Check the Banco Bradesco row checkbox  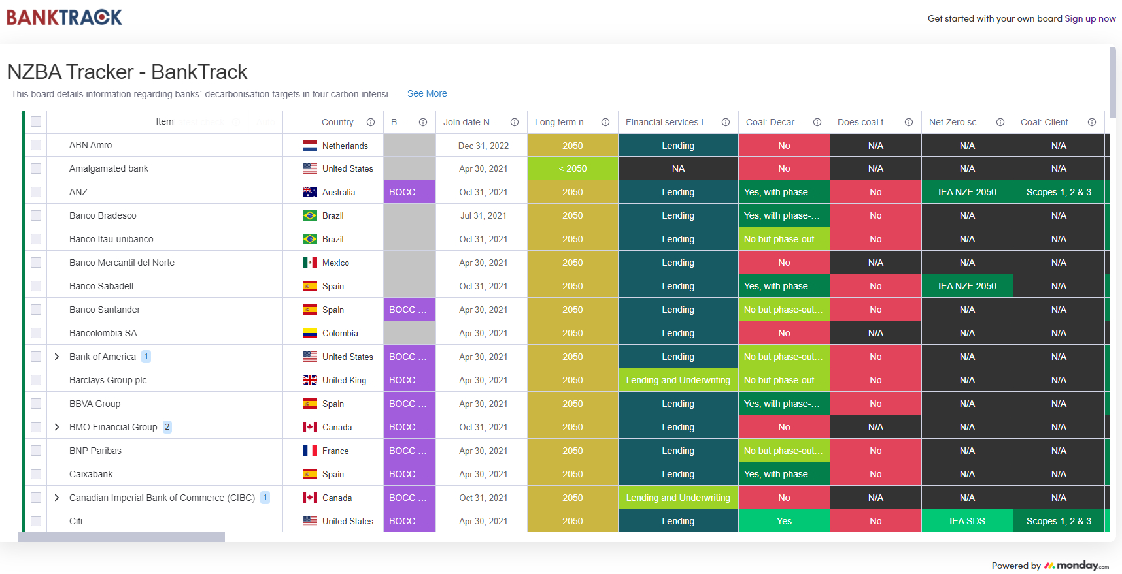point(36,215)
